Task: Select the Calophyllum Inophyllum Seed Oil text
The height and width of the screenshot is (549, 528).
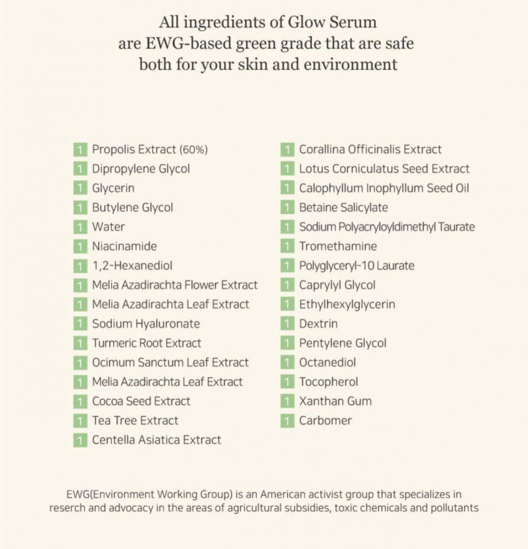Action: [384, 188]
